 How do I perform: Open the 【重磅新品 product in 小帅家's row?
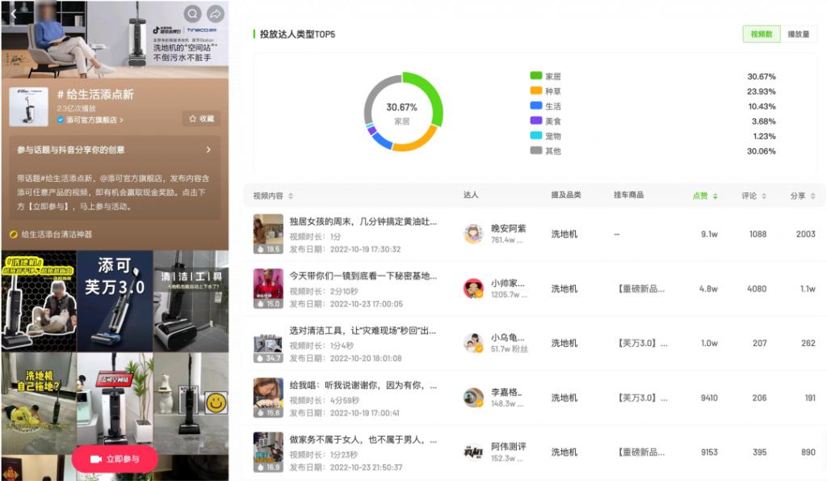[640, 289]
